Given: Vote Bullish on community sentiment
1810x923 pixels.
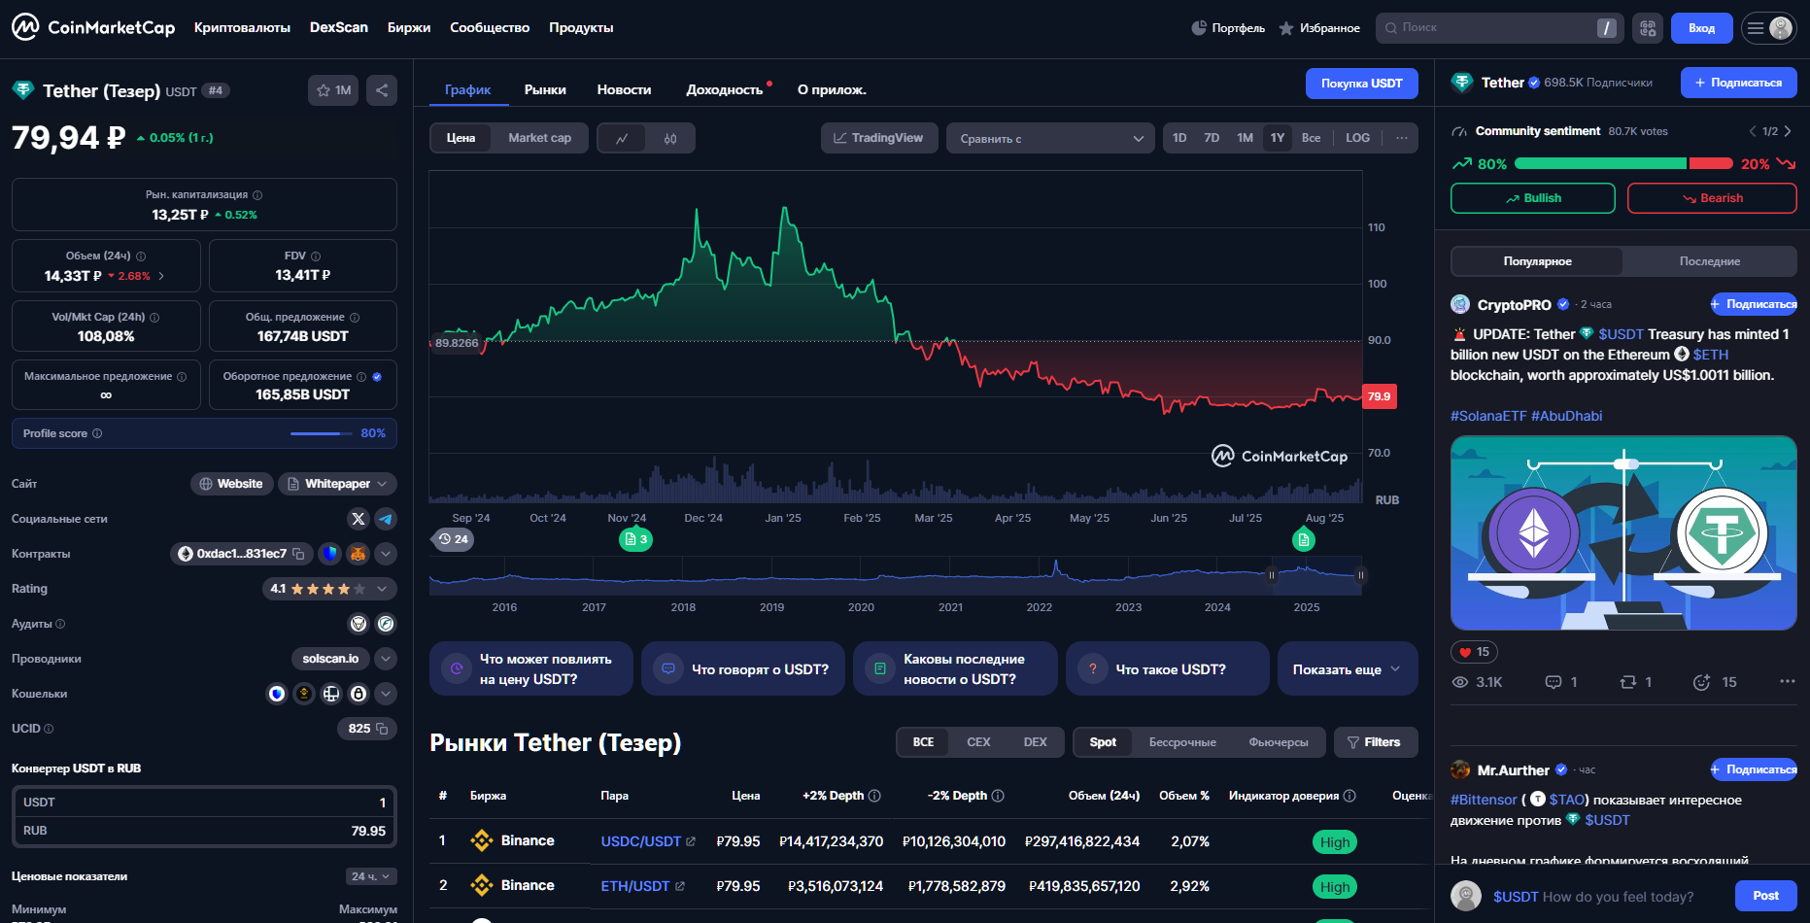Looking at the screenshot, I should click(x=1533, y=198).
